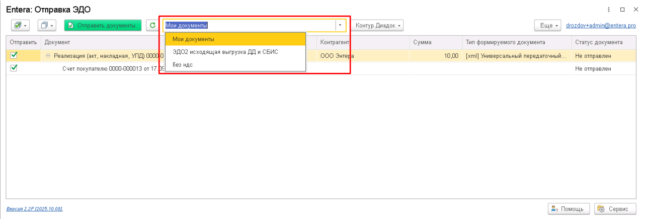Screen dimensions: 646x219
Task: Select the 10,00 sum cell
Action: pyautogui.click(x=435, y=56)
